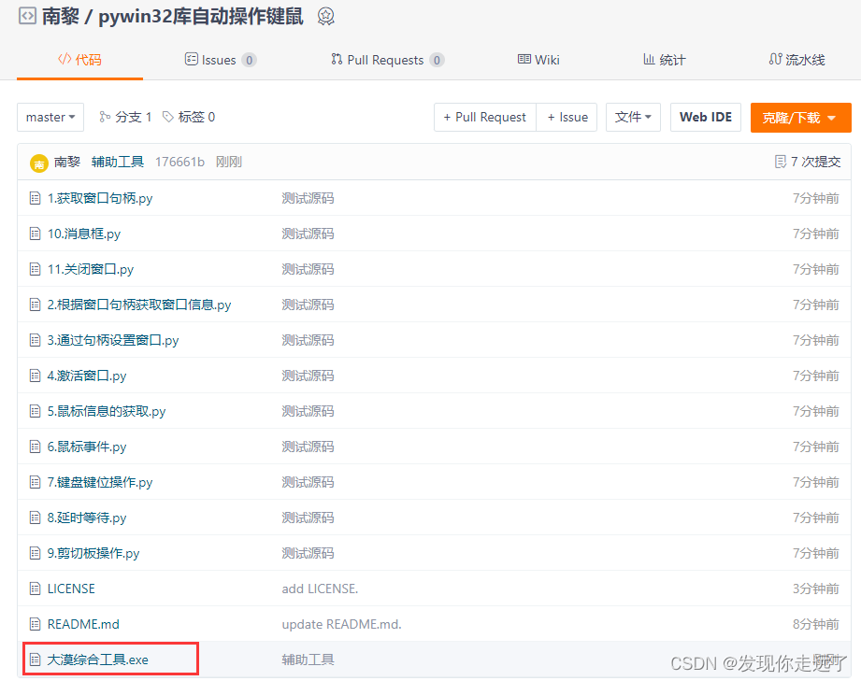Viewport: 861px width, 681px height.
Task: Click file icon of 10.消息框.py
Action: [x=35, y=234]
